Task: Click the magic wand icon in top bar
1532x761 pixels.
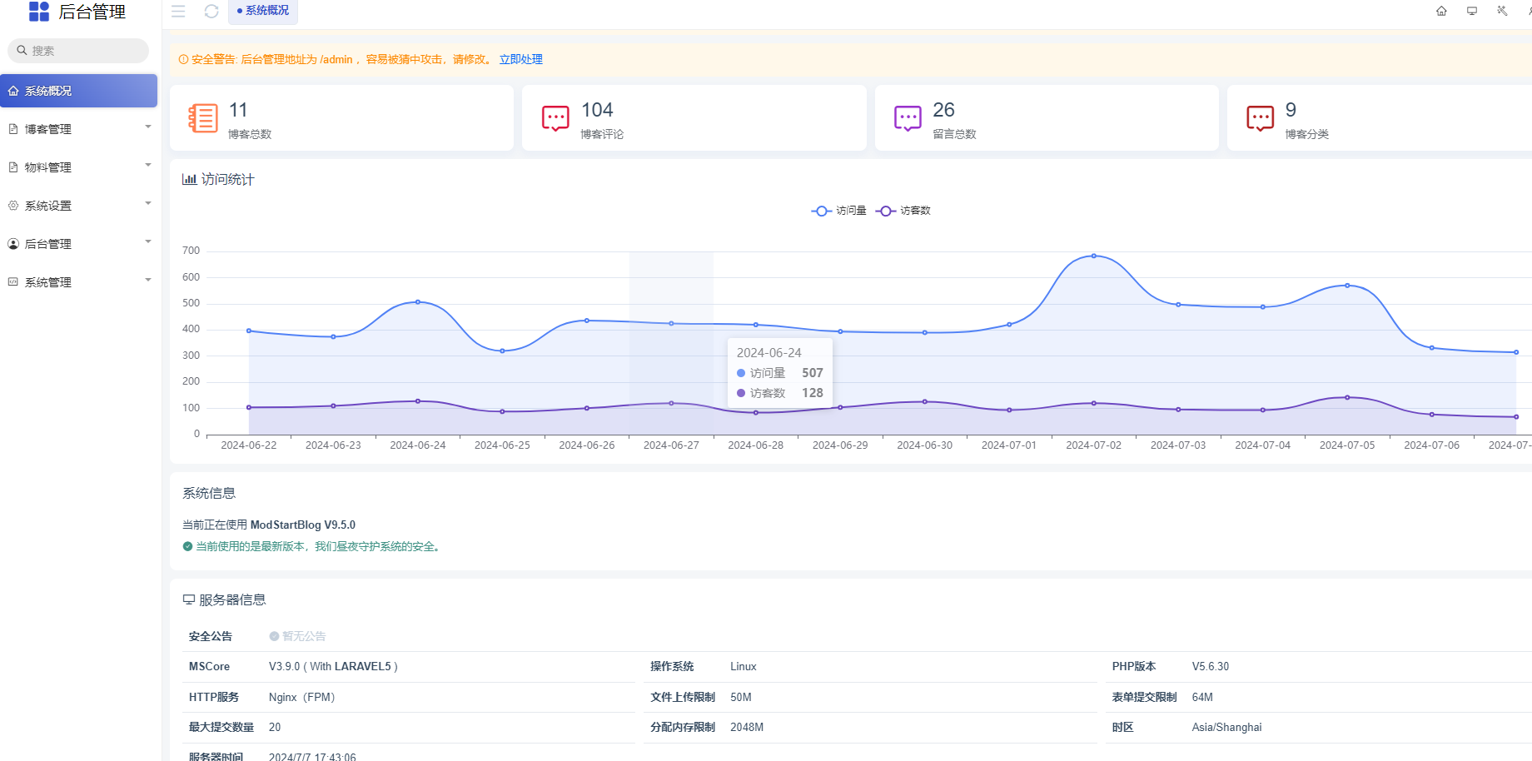Action: point(1502,11)
